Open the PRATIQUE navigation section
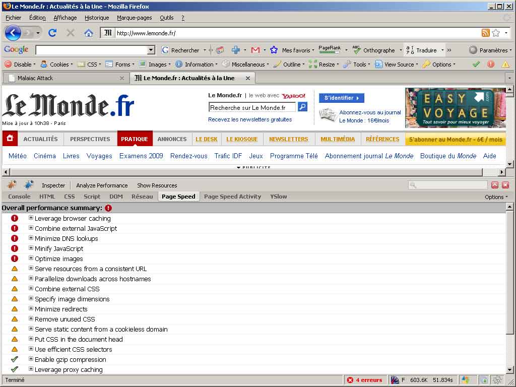This screenshot has width=516, height=387. [134, 139]
